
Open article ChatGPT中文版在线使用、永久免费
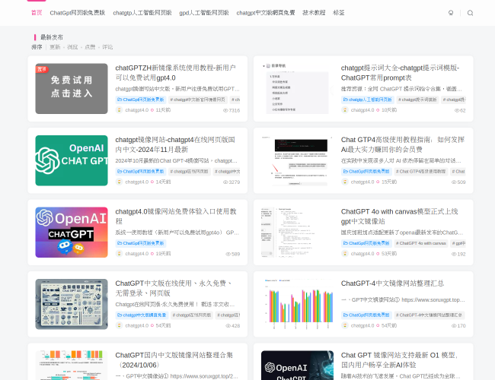(x=174, y=288)
